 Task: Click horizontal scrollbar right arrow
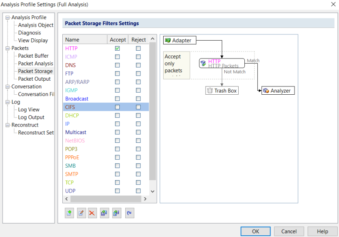tap(145, 199)
